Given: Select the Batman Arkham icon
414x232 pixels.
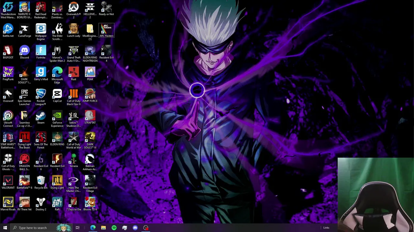Looking at the screenshot, I should [90, 162].
